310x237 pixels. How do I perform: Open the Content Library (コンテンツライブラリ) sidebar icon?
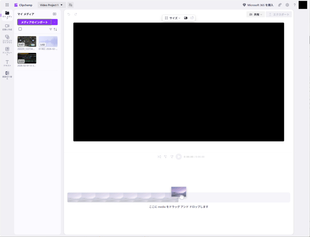point(7,39)
